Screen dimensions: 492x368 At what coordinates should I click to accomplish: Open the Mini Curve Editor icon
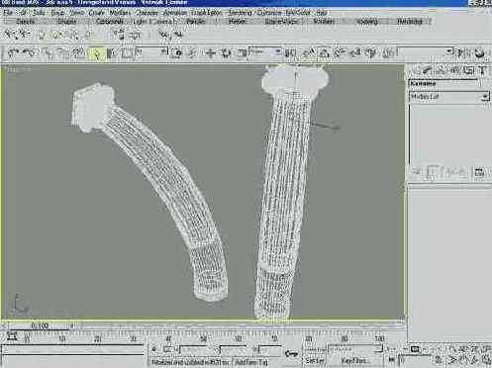click(12, 337)
